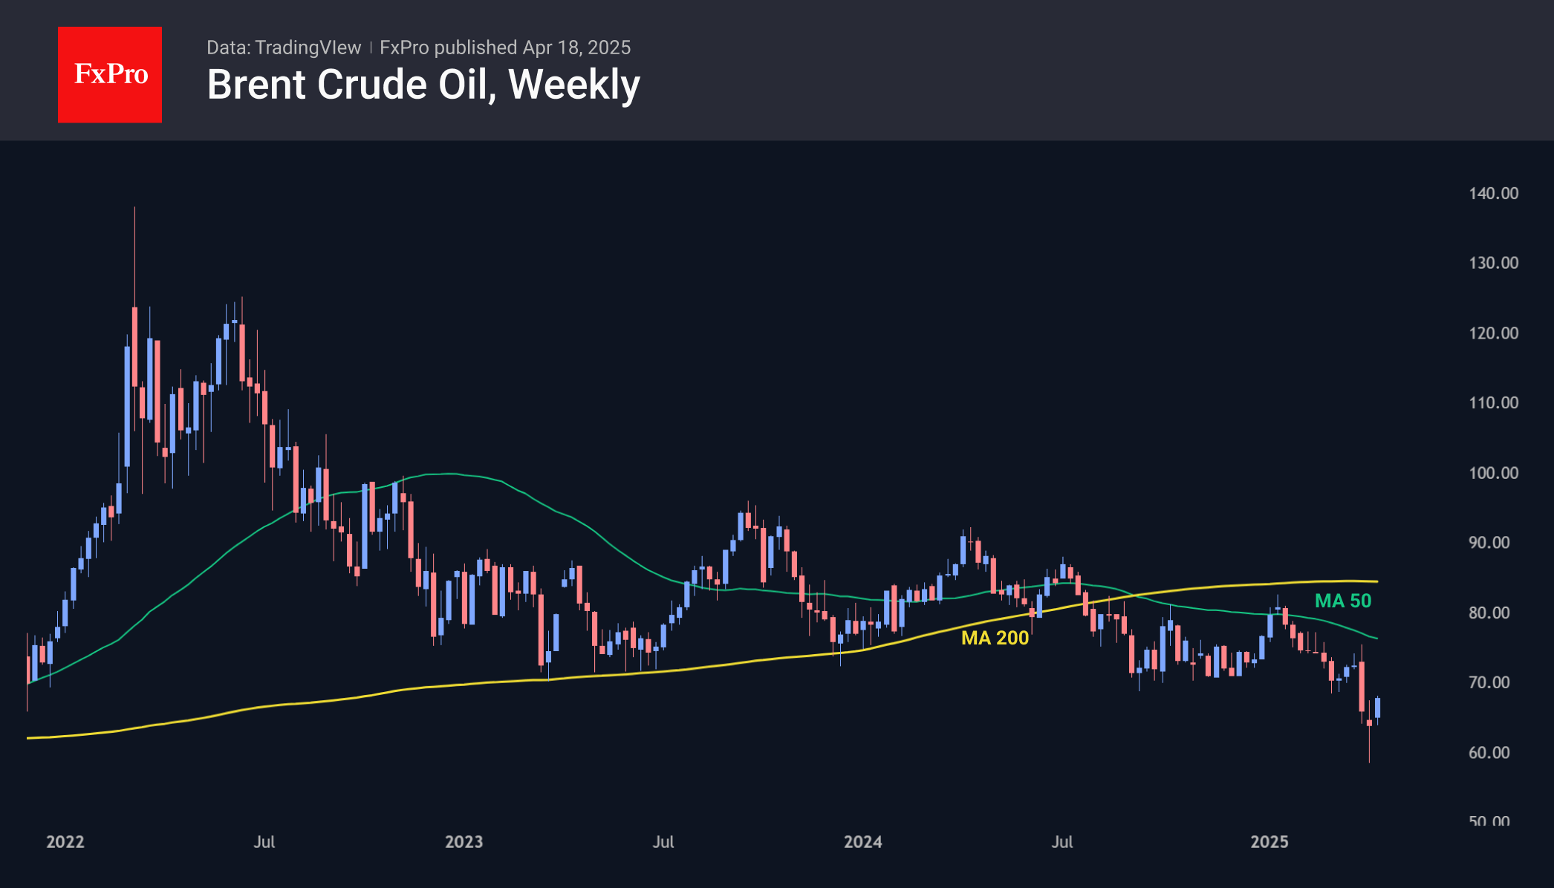1554x888 pixels.
Task: Click the 2025 time axis label
Action: [1269, 842]
